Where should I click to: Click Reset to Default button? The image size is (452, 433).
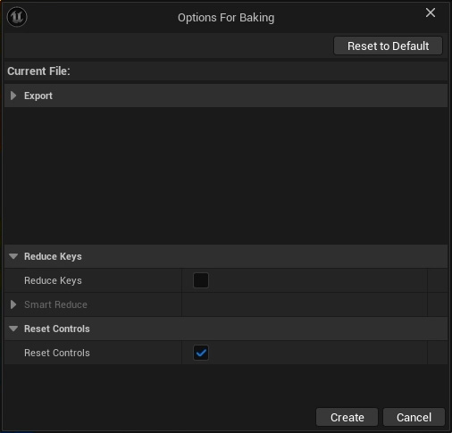pos(388,46)
